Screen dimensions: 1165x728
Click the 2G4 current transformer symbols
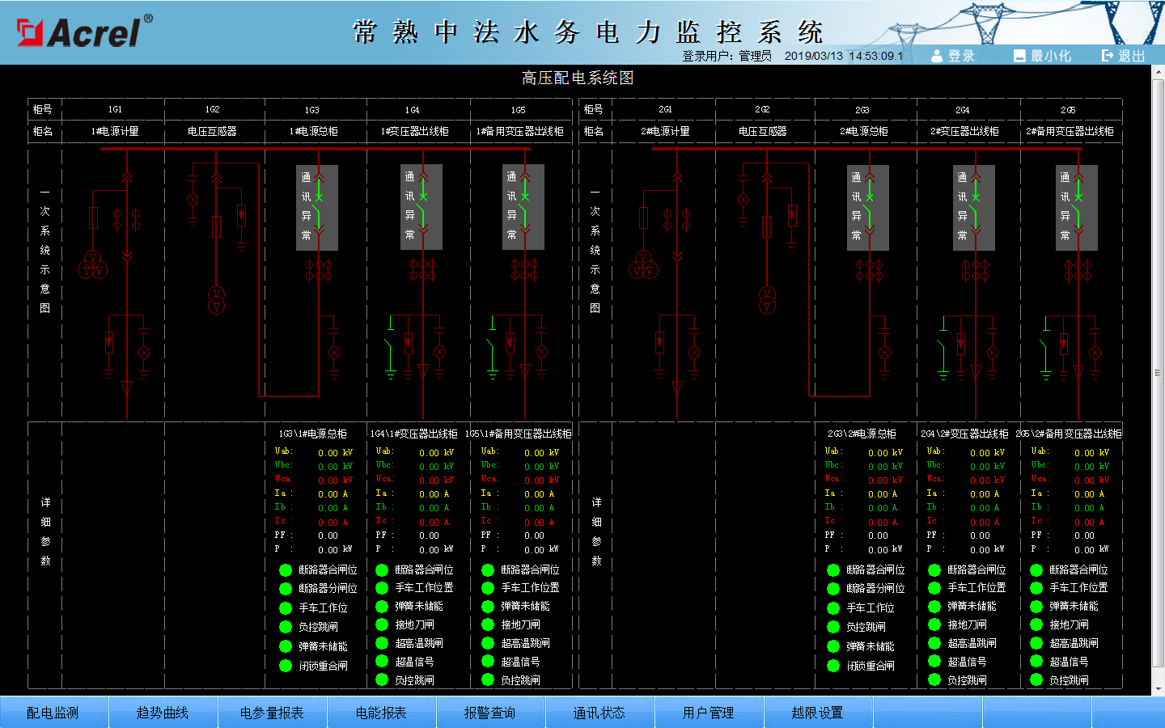click(975, 270)
